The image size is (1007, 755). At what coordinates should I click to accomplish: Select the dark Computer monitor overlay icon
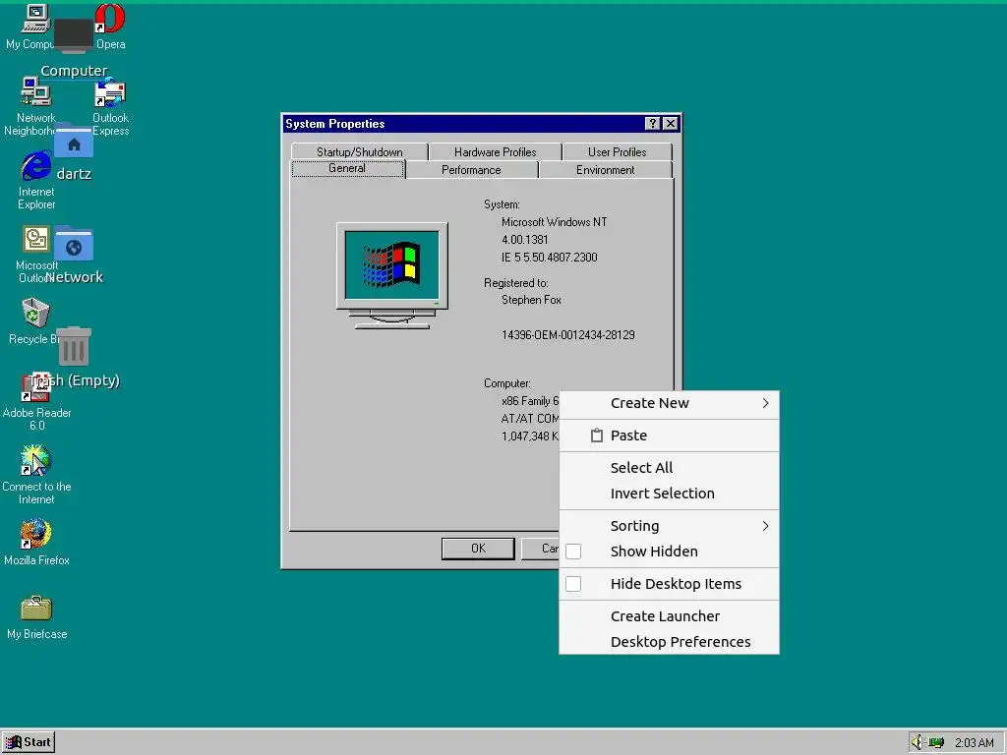pos(73,36)
